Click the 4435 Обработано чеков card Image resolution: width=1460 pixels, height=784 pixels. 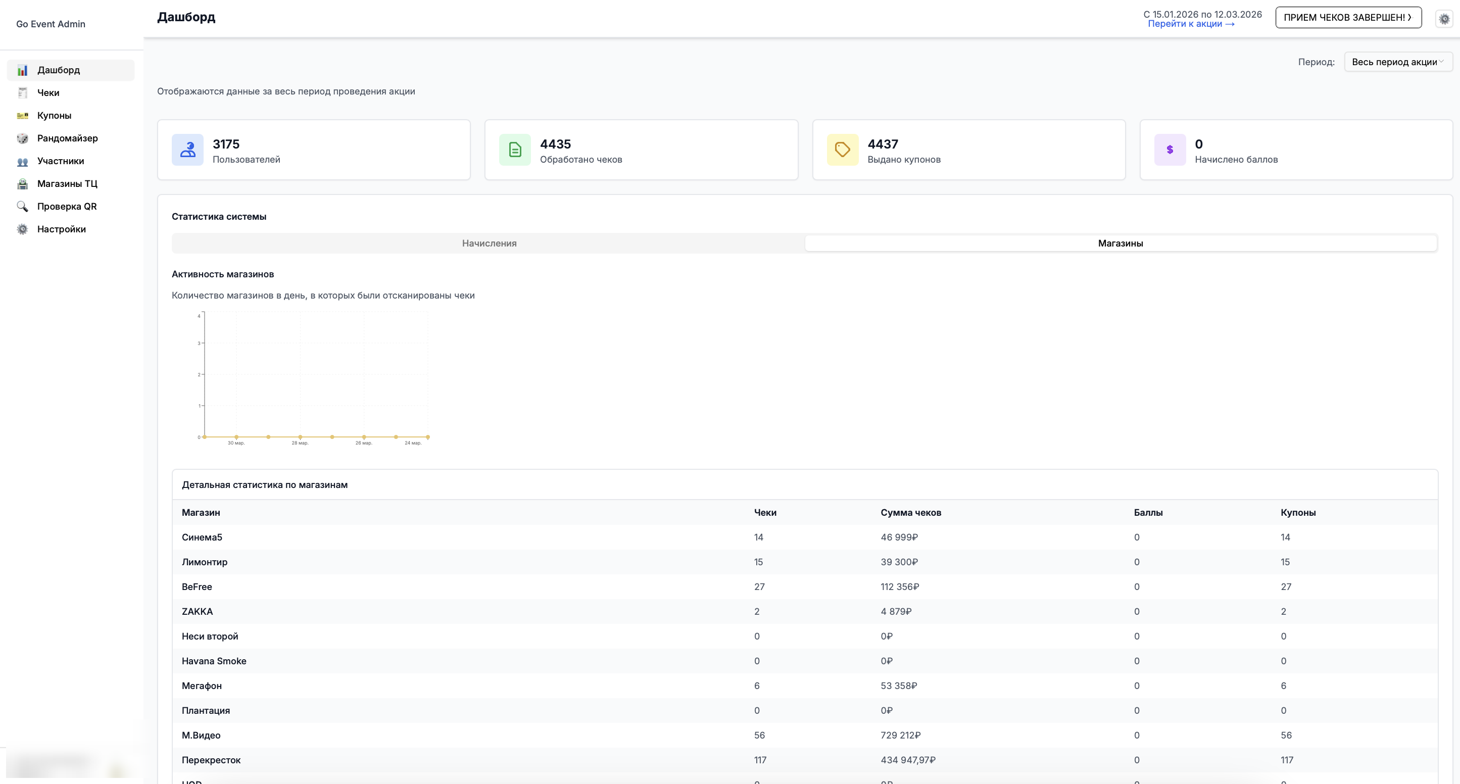(x=642, y=150)
